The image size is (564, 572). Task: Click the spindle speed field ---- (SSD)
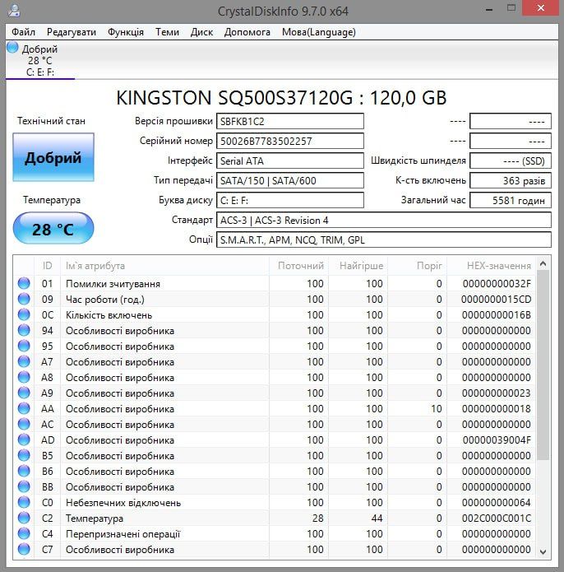pos(511,160)
